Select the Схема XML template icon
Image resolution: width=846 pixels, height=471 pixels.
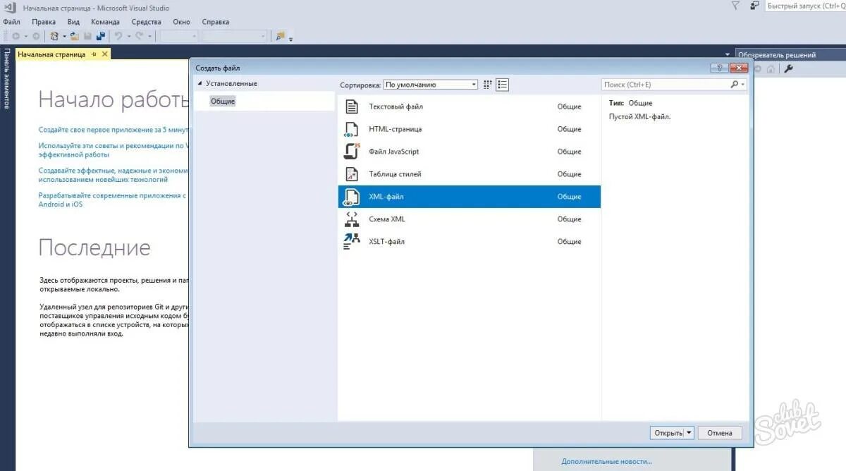[x=351, y=219]
